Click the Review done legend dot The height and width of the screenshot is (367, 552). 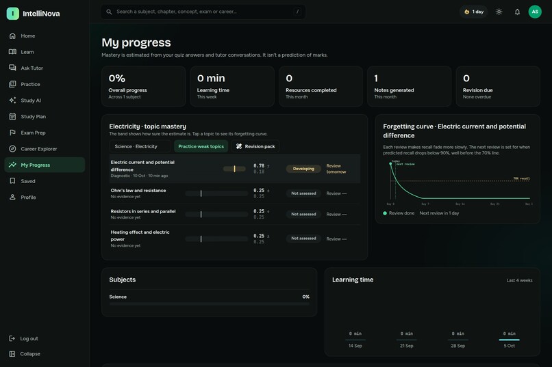[x=385, y=213]
